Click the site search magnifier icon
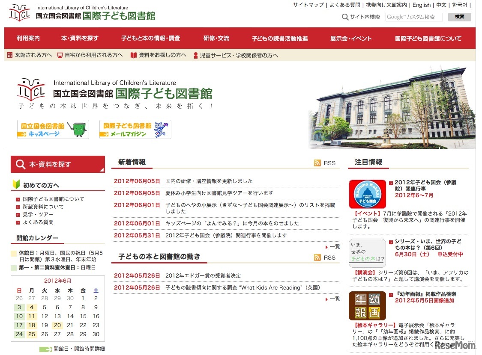Viewport: 482px width, 355px height. coord(345,17)
